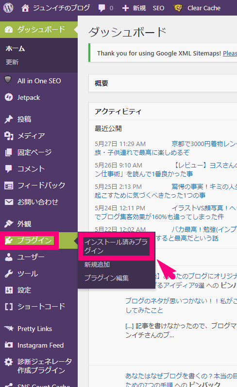237x387 pixels.
Task: Click the home icon beside the blog name
Action: (x=25, y=8)
